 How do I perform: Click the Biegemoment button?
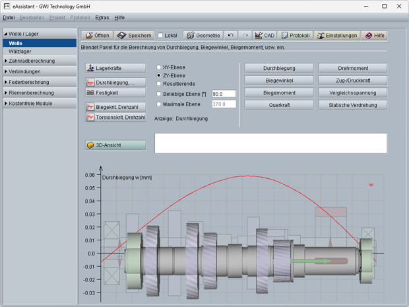[x=279, y=92]
